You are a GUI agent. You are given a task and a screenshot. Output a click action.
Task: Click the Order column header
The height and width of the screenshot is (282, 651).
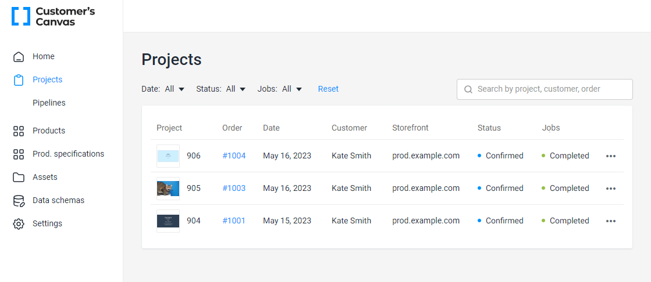tap(232, 128)
